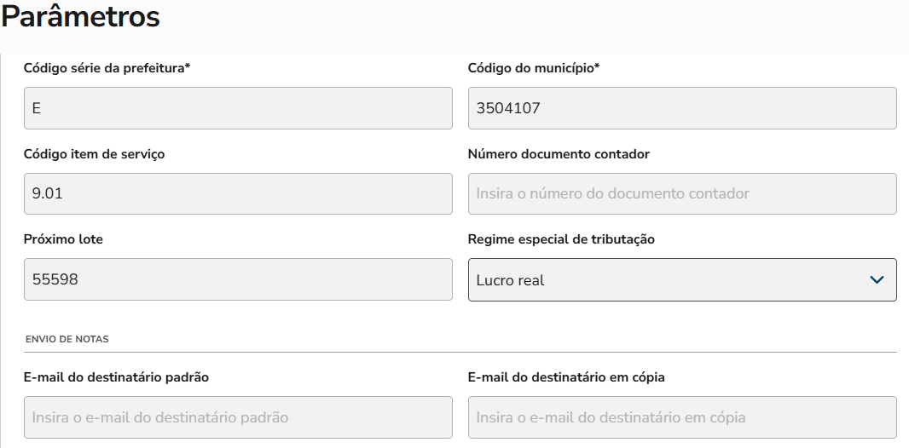Click the ENVIO DE NOTAS section header
The height and width of the screenshot is (448, 909).
(67, 339)
